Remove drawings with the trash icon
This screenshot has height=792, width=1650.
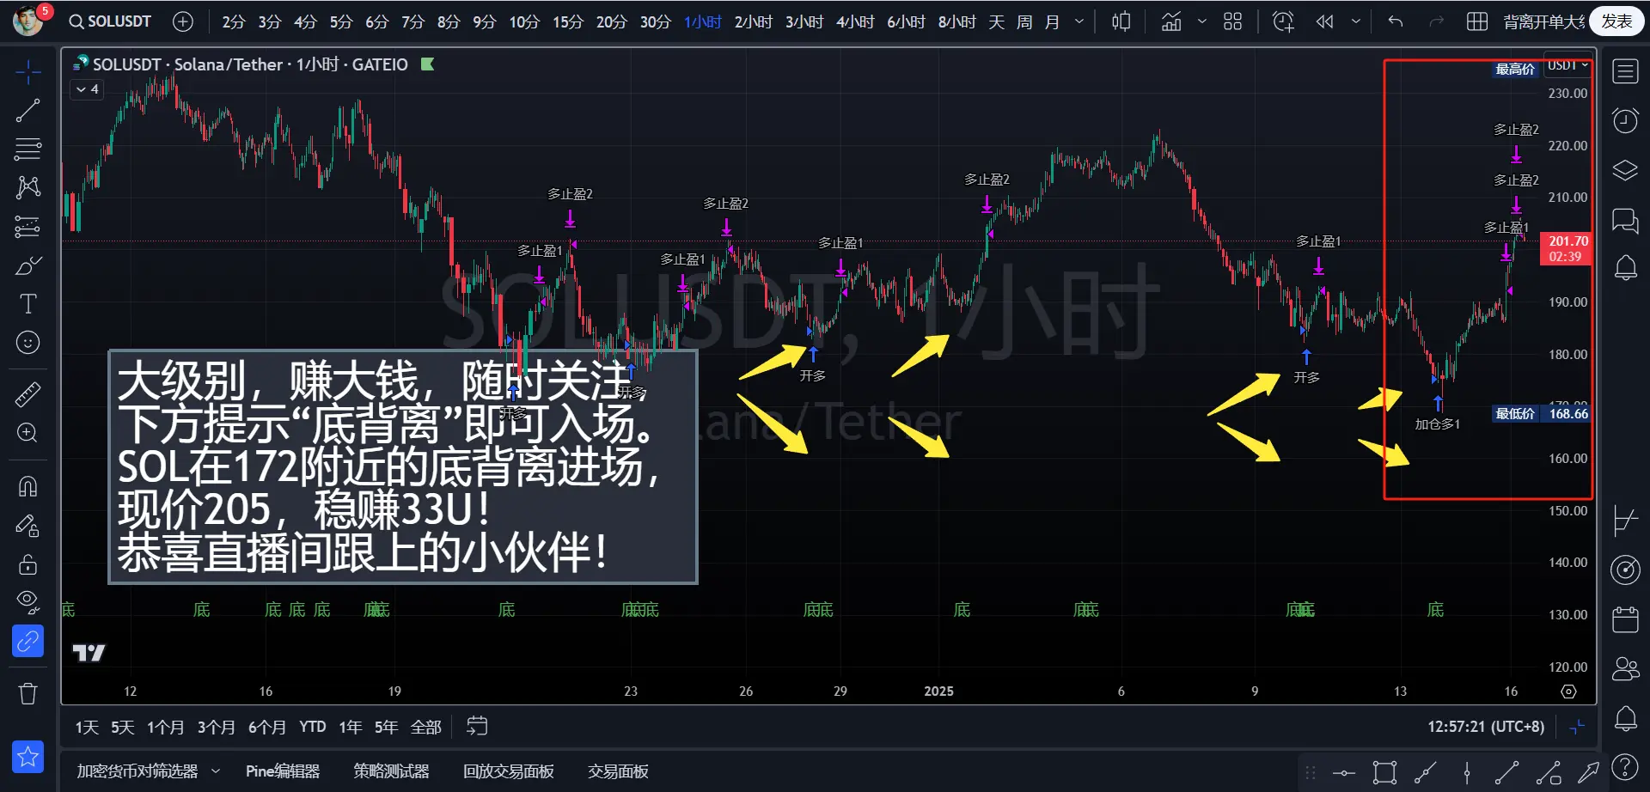click(x=27, y=693)
